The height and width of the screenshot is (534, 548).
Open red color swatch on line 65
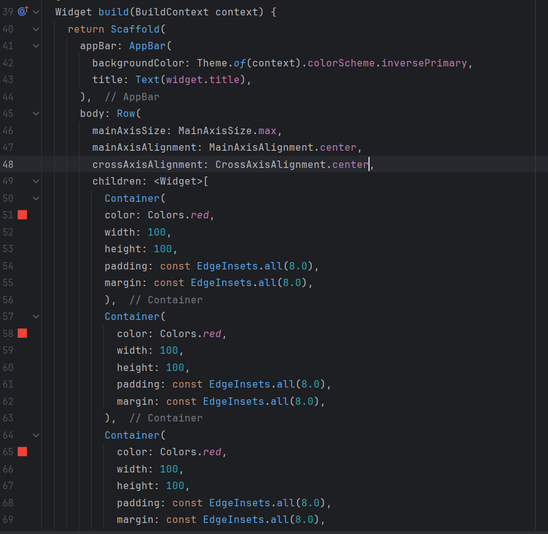22,452
